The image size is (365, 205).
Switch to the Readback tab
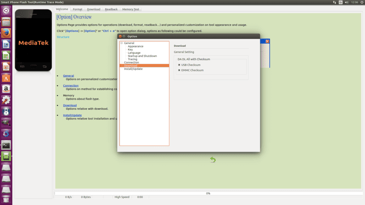tap(111, 9)
